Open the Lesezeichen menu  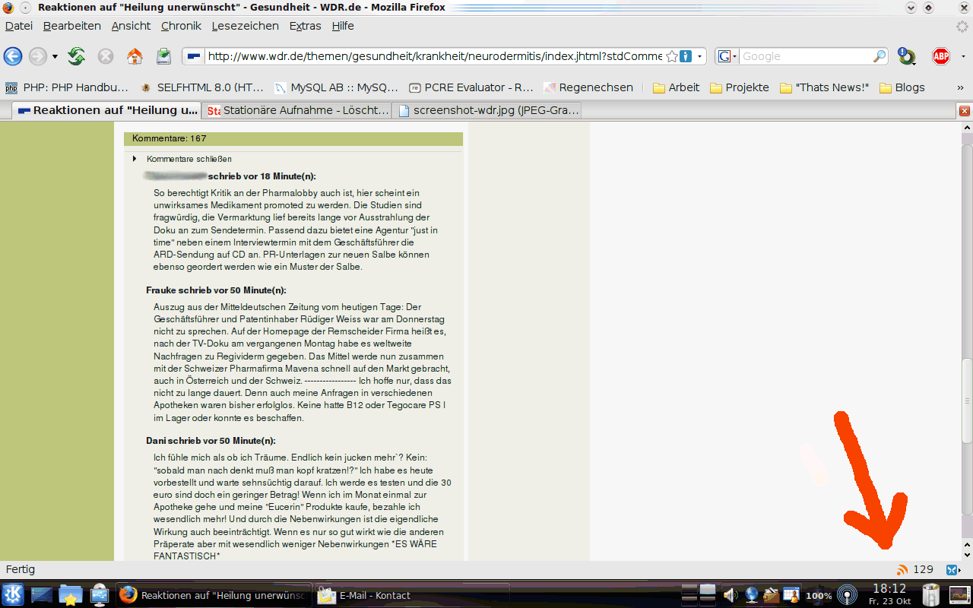coord(245,26)
